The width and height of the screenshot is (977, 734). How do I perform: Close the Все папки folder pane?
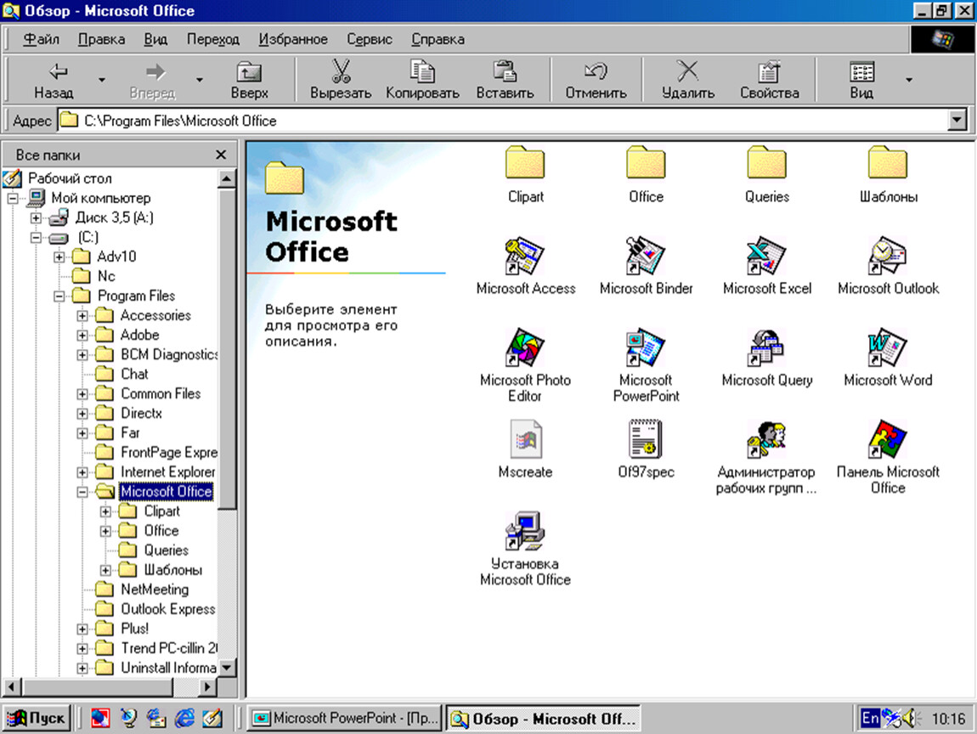tap(221, 155)
